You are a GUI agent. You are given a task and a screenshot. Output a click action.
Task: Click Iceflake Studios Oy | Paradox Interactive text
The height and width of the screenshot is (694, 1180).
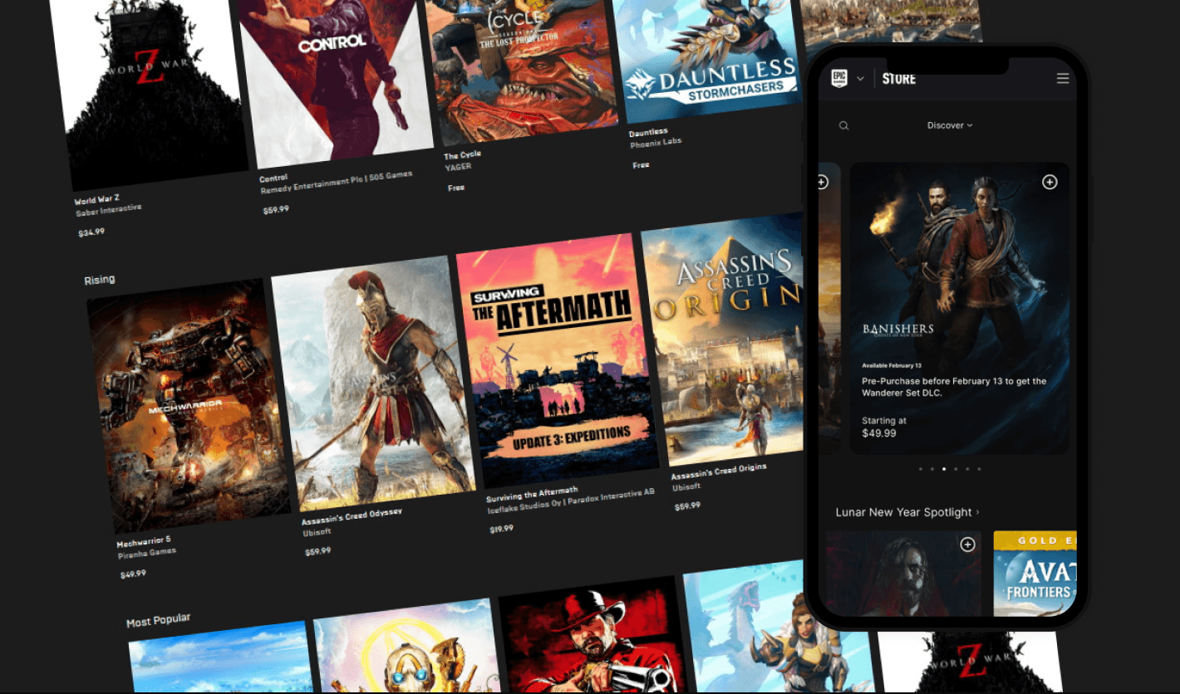(x=571, y=501)
